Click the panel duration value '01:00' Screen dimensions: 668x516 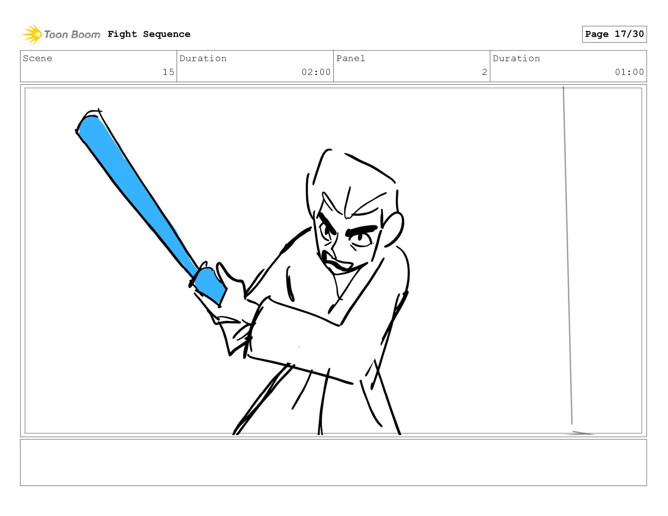point(630,72)
